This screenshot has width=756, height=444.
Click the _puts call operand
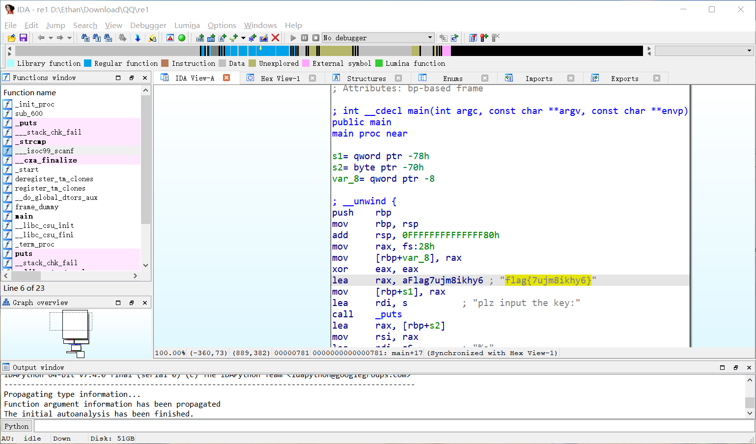point(389,314)
